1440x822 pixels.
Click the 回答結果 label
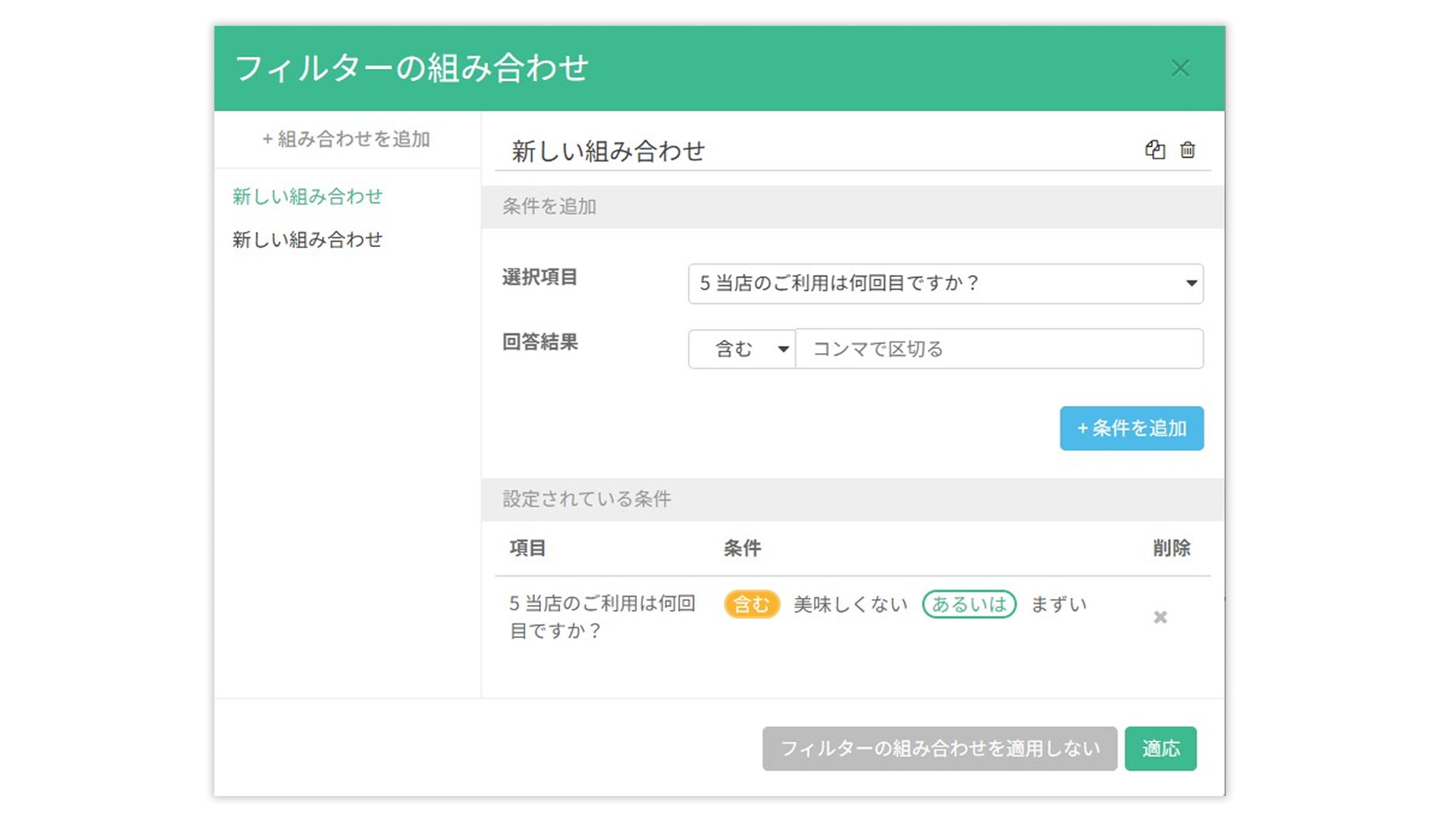point(540,342)
